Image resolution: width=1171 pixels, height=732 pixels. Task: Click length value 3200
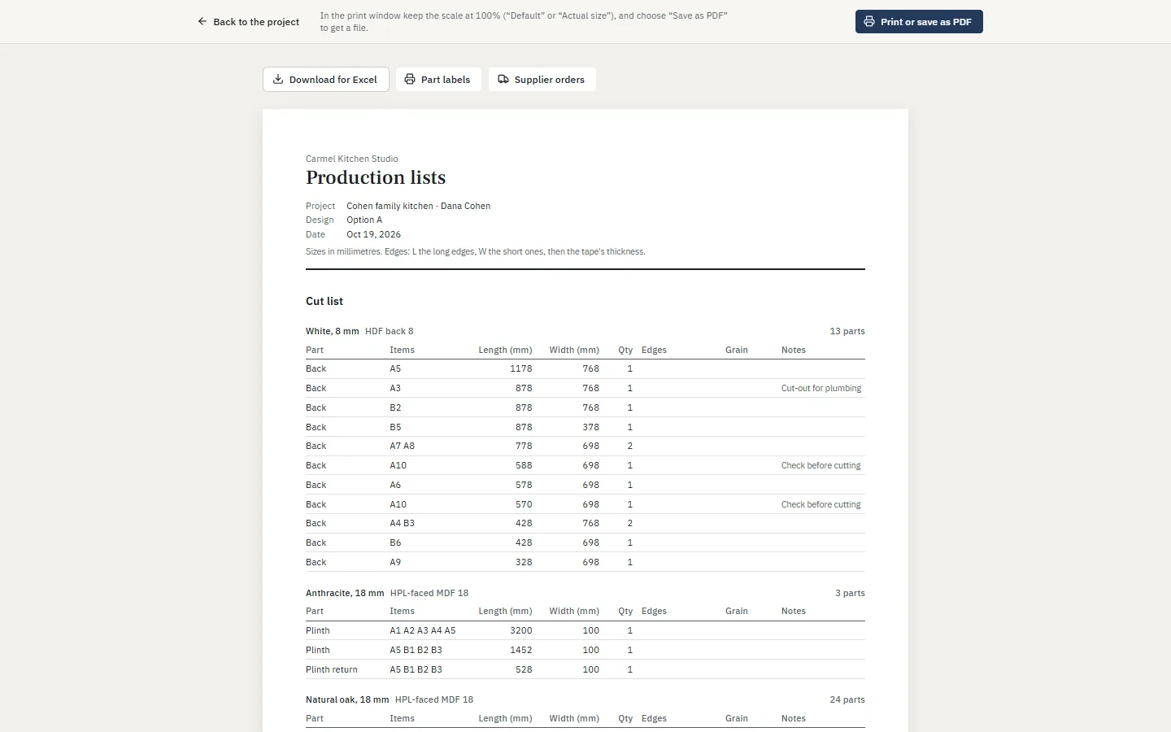coord(521,630)
